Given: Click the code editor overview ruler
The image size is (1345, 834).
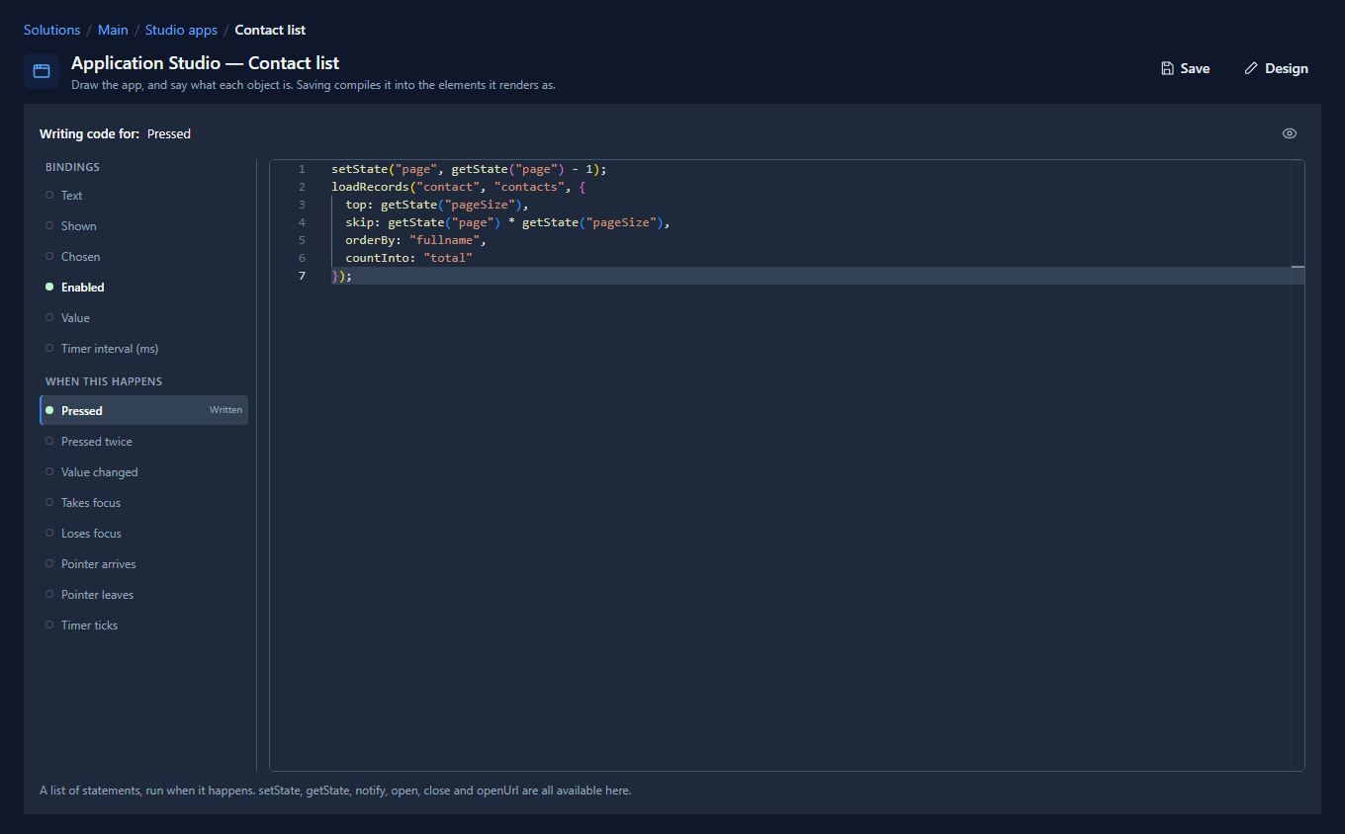Looking at the screenshot, I should [x=1298, y=465].
